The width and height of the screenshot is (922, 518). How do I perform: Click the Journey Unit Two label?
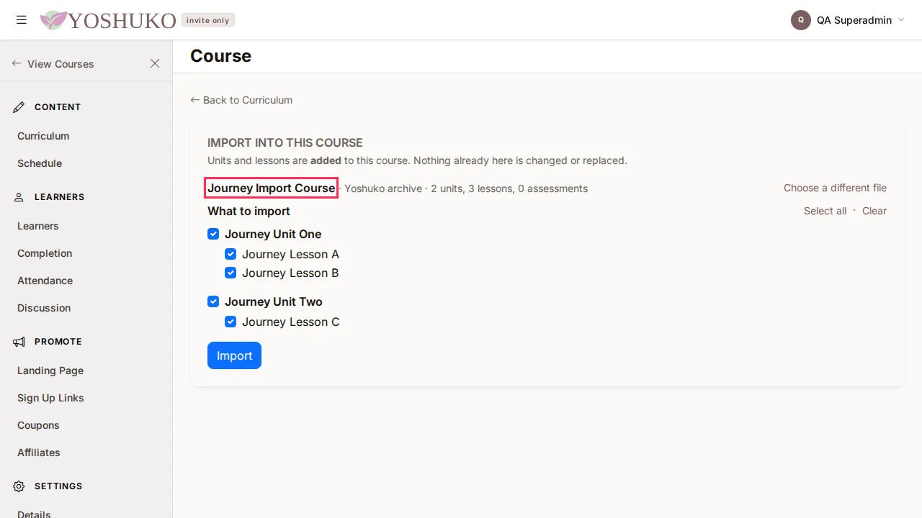pos(274,301)
